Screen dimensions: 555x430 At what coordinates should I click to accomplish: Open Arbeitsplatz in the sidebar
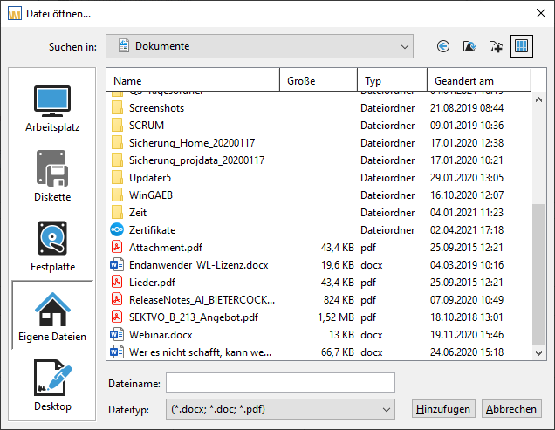pos(52,109)
